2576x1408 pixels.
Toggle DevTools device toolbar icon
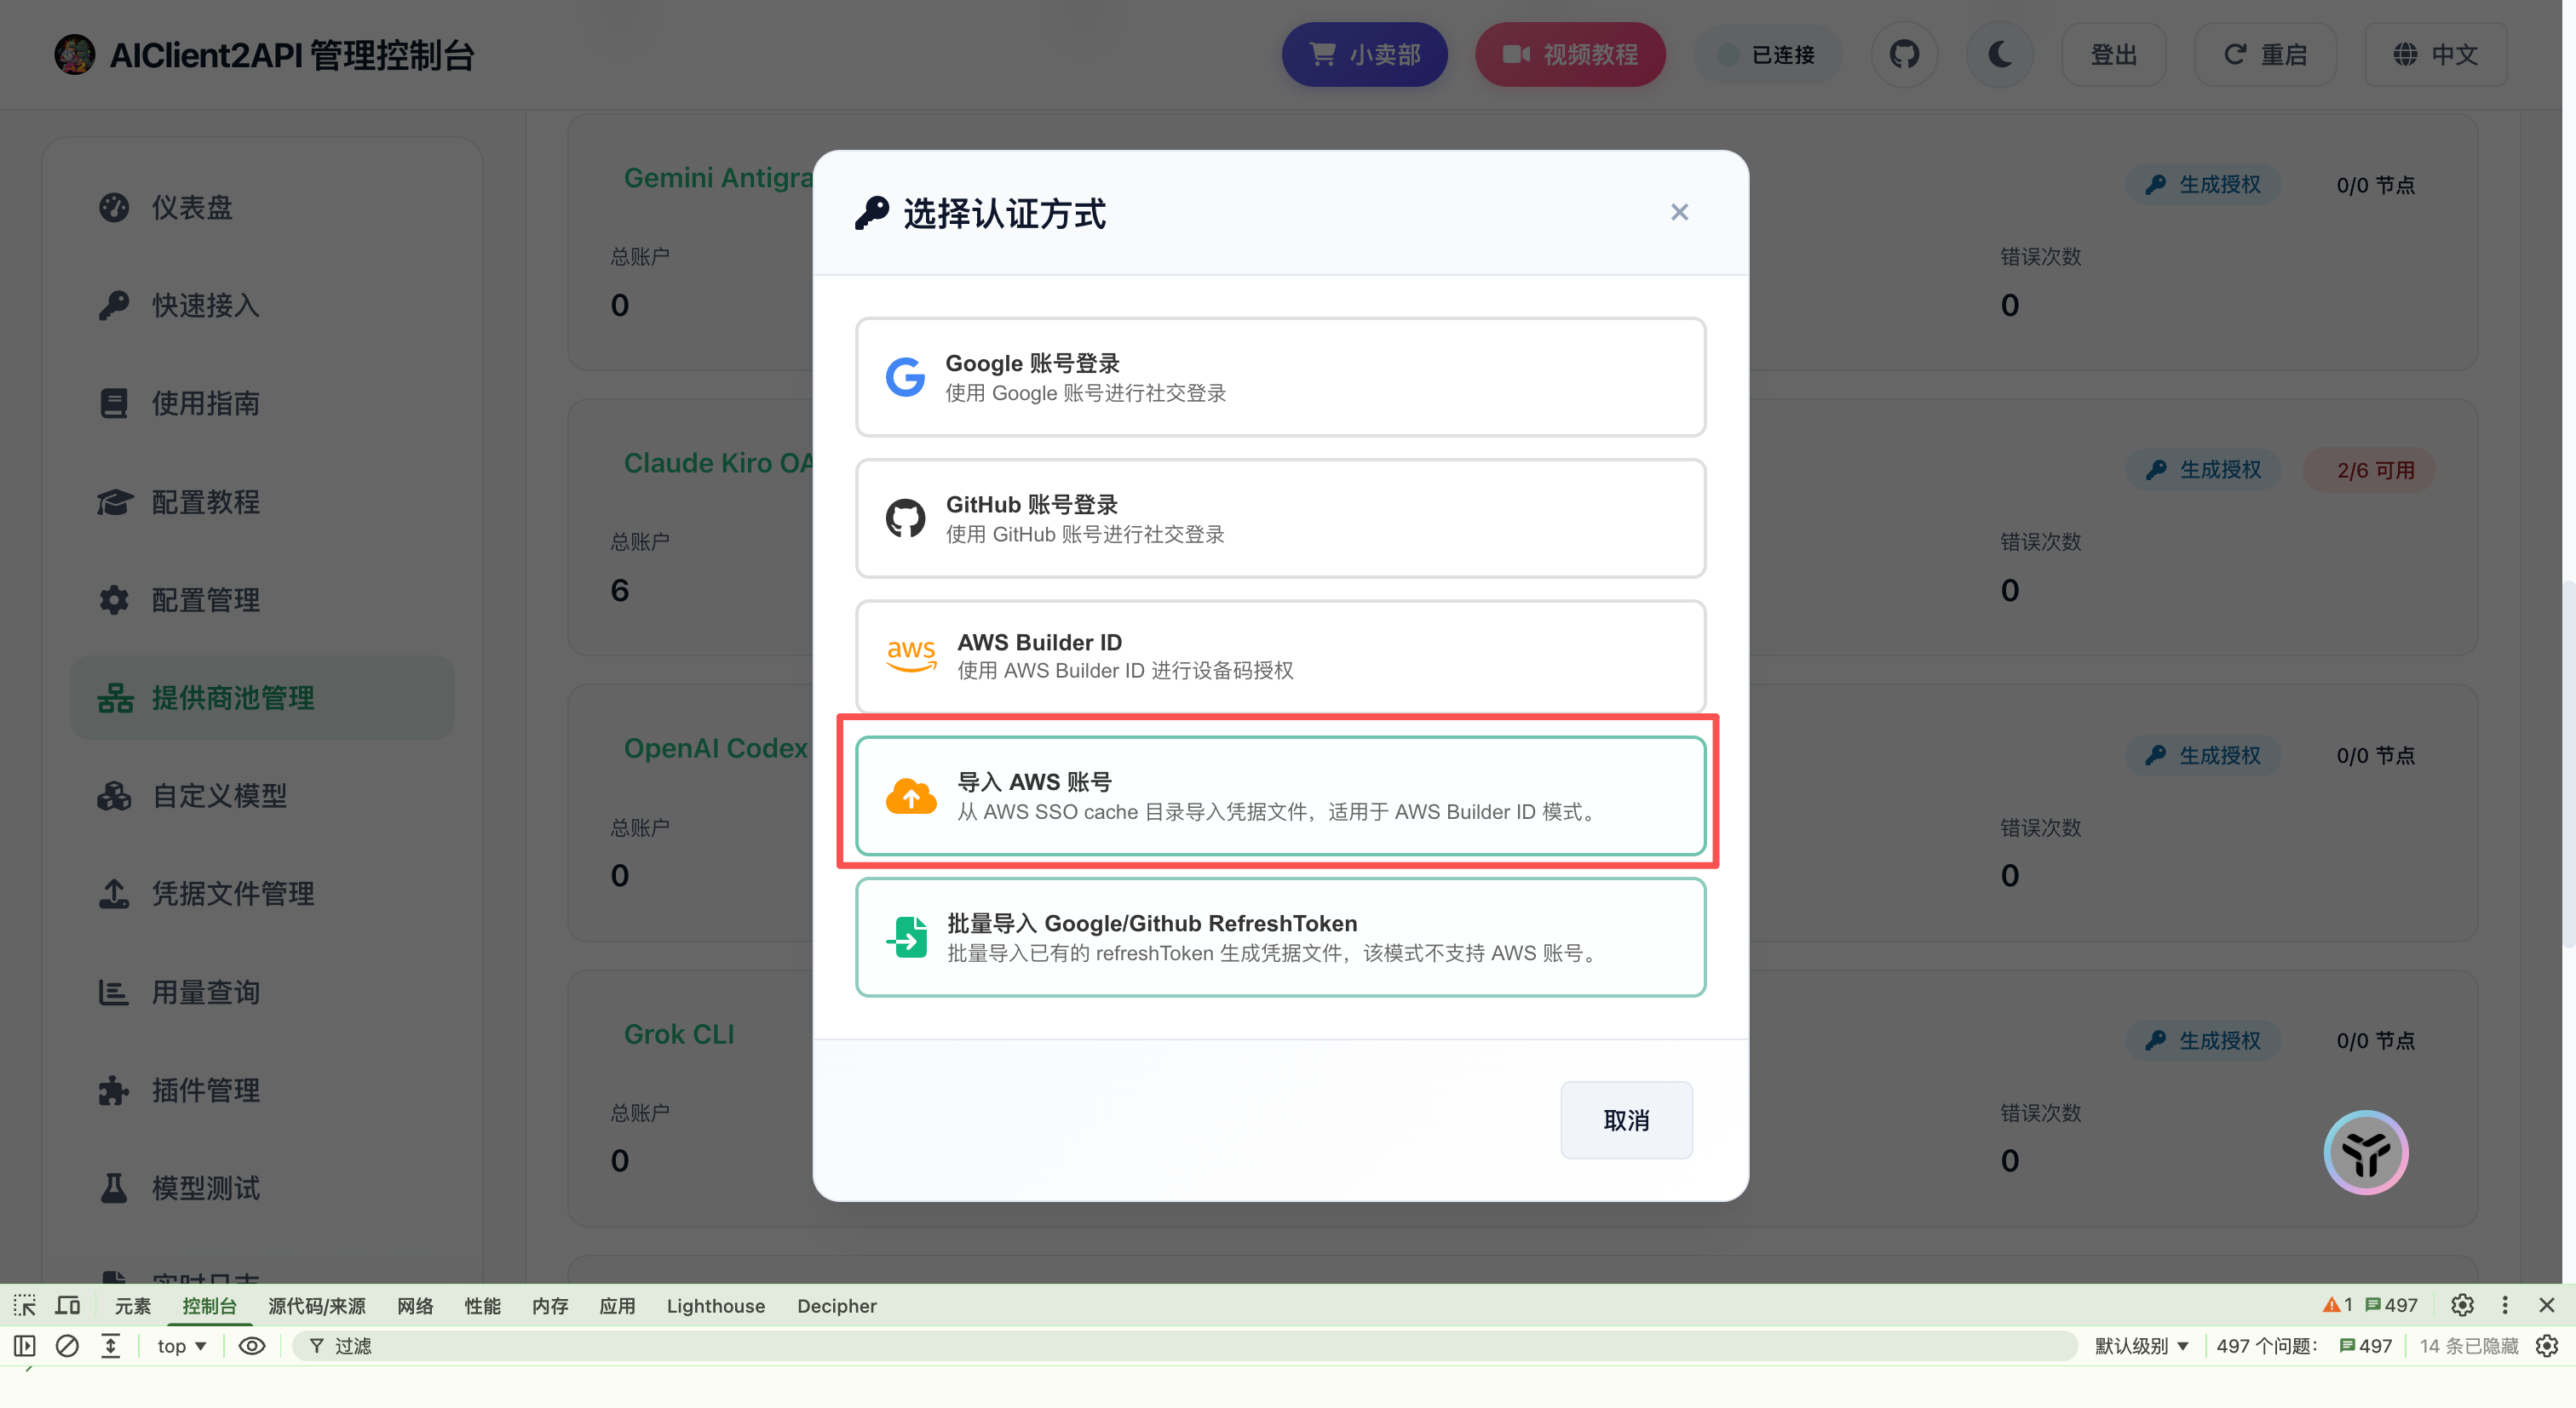(68, 1305)
